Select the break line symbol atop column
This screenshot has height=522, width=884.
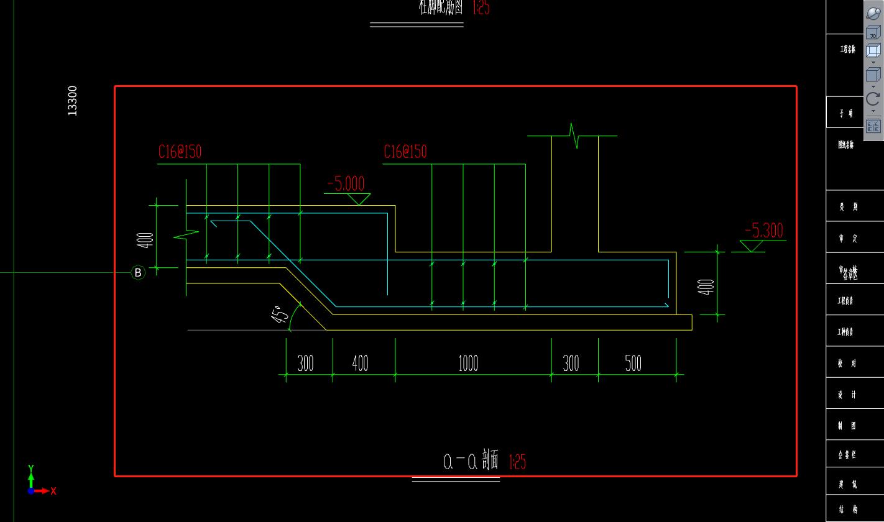point(572,135)
